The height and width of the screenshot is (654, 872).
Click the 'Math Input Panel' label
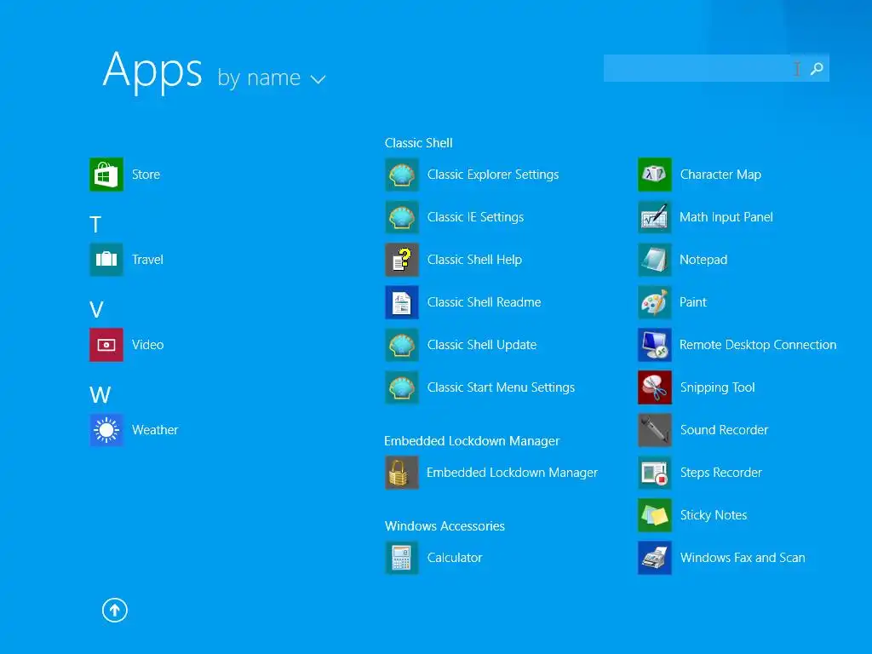click(726, 217)
